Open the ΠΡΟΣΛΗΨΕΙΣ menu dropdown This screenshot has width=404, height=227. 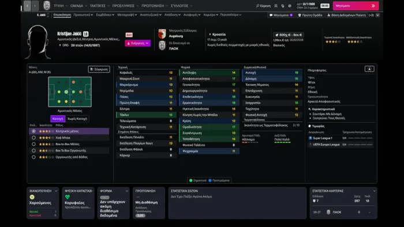tap(125, 6)
